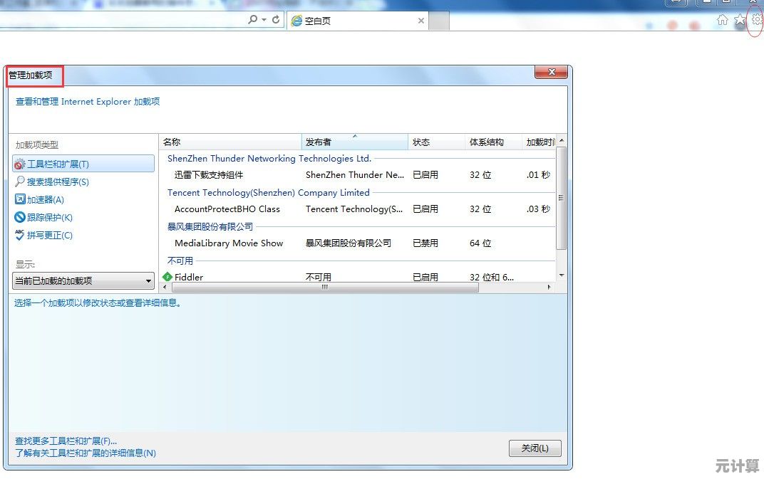Open 查找更多工具栏和扩展(F)... link

click(66, 441)
